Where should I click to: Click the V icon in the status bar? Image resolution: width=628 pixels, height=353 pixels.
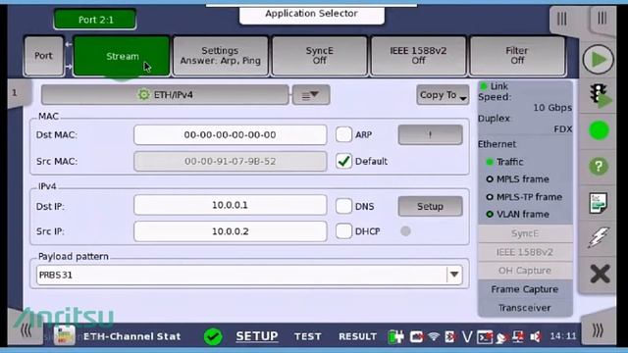467,336
